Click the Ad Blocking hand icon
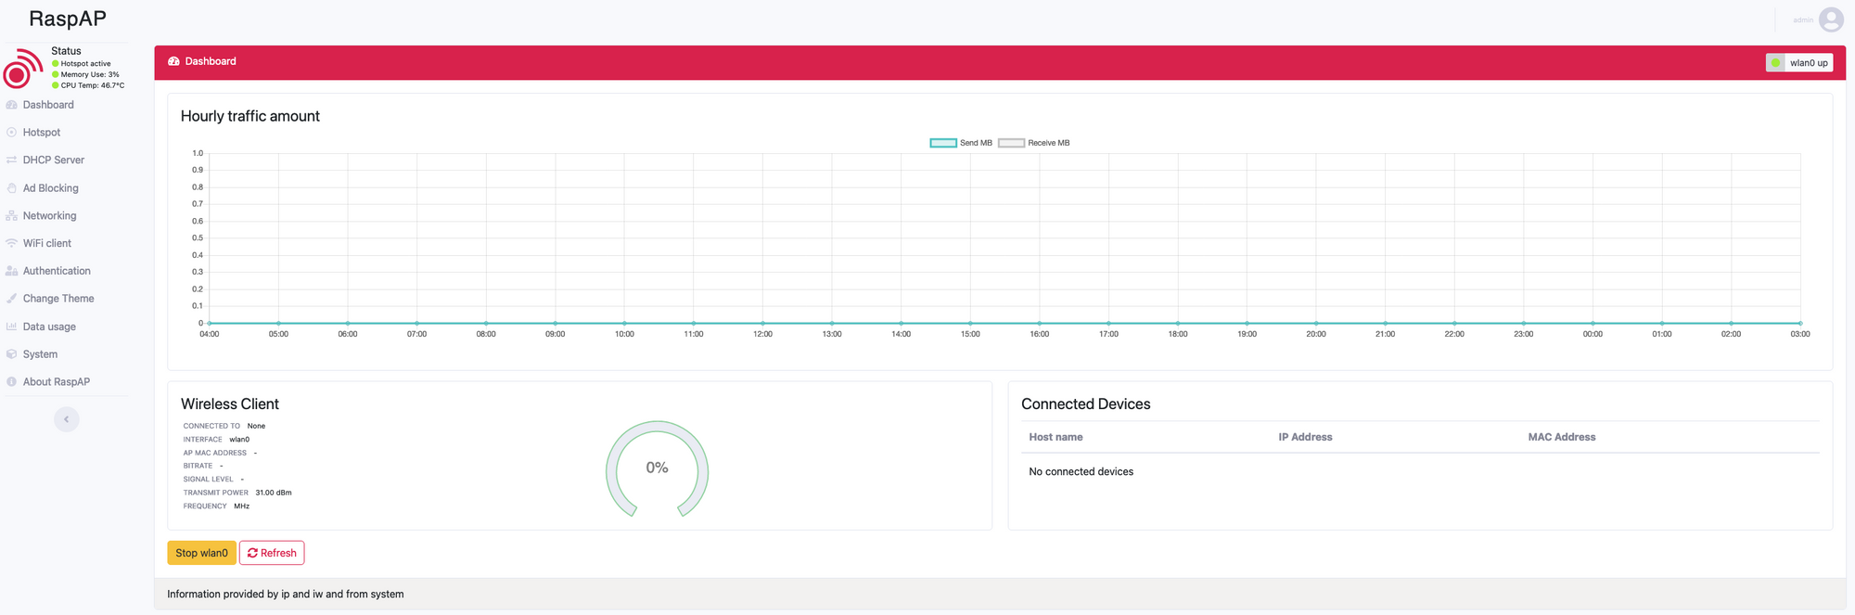This screenshot has height=615, width=1855. click(11, 188)
